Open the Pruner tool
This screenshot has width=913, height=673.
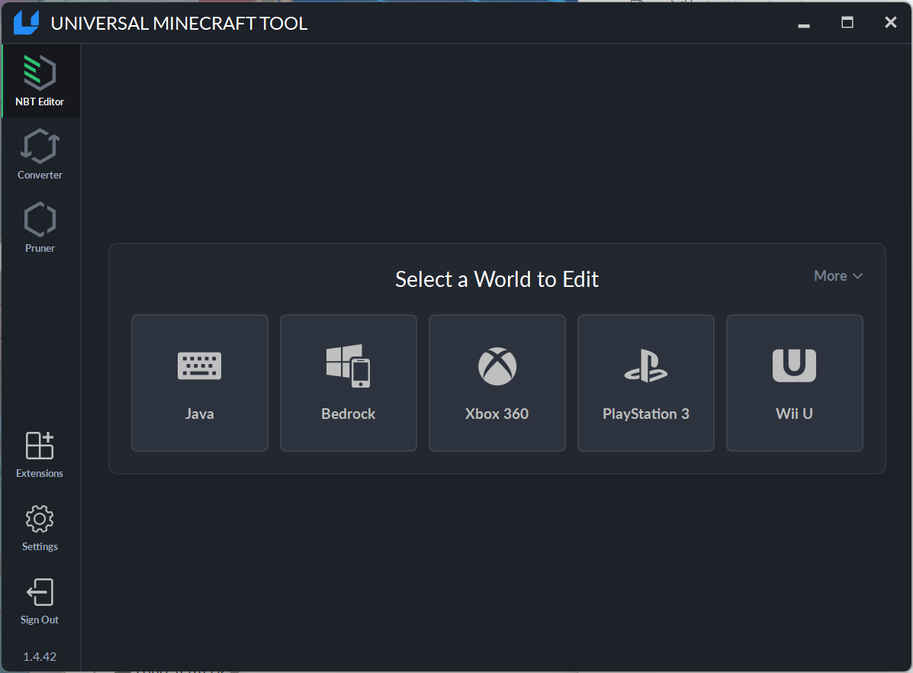40,228
